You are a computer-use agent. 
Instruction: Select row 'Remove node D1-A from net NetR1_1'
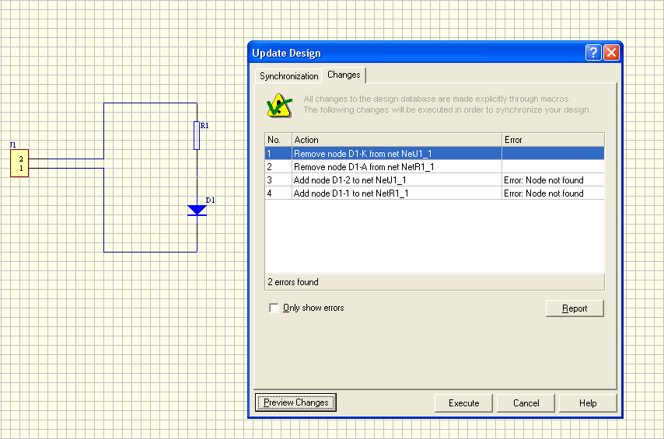pos(435,166)
